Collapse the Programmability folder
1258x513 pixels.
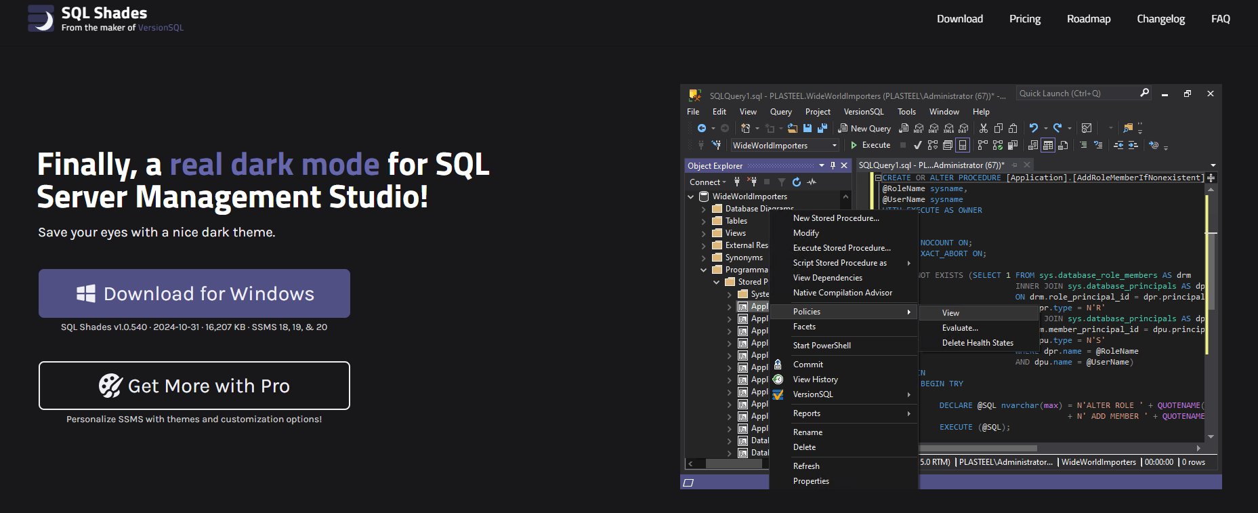(704, 270)
